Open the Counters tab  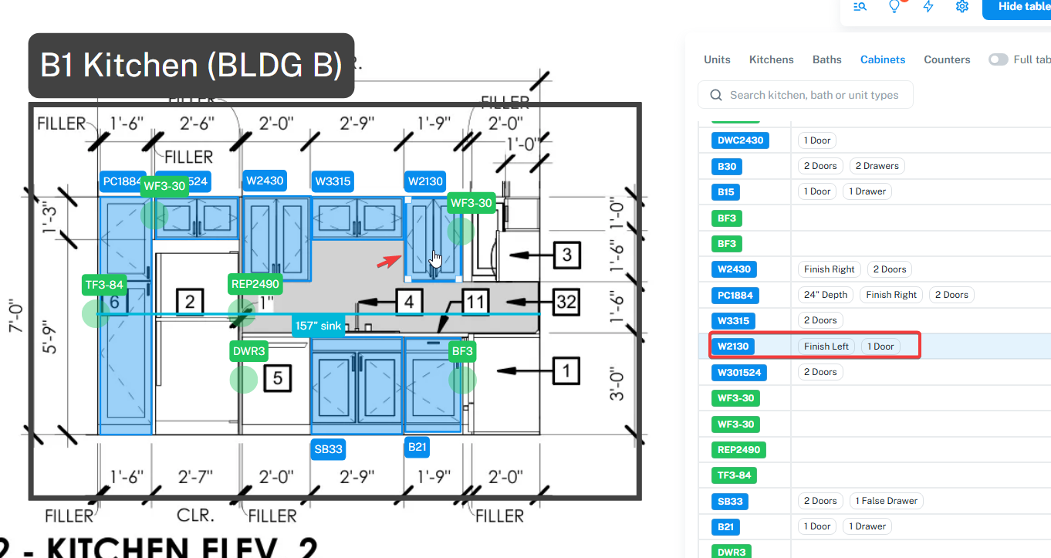[947, 59]
